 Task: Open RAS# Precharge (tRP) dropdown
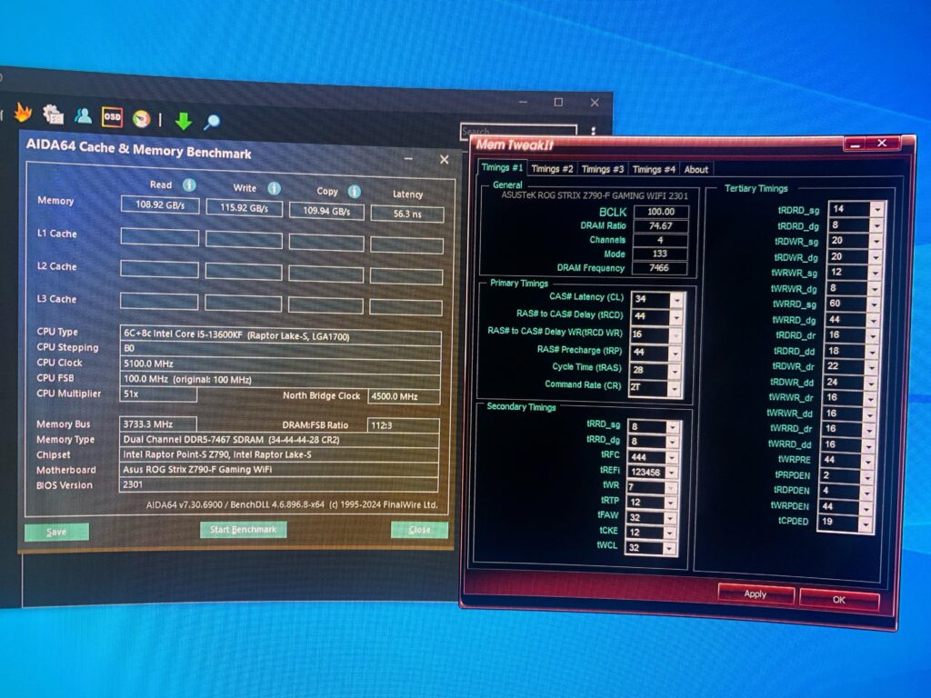click(x=676, y=354)
